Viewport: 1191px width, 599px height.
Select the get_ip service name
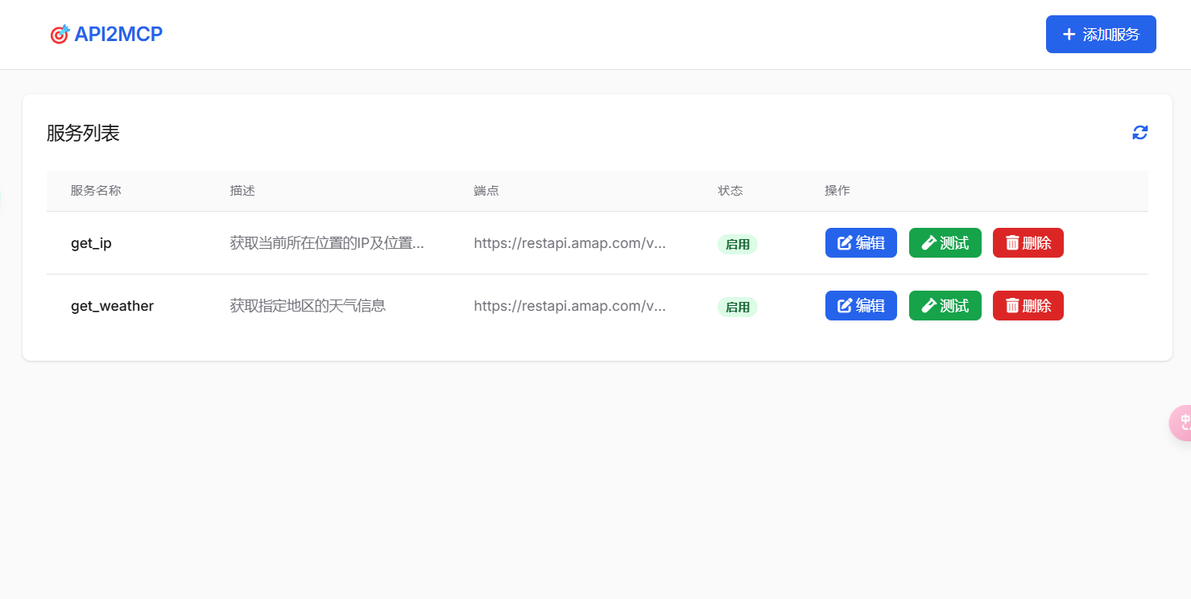91,242
